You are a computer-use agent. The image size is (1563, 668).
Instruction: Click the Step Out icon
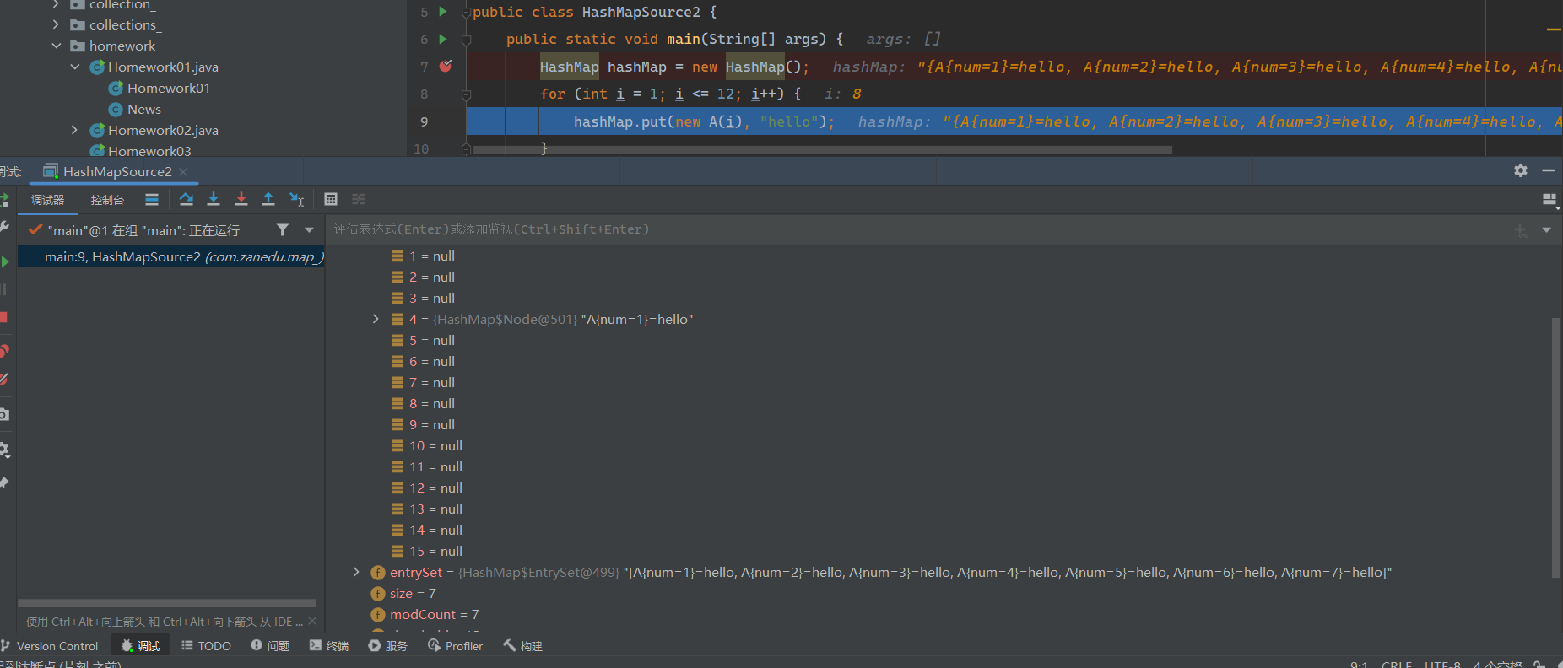click(268, 199)
